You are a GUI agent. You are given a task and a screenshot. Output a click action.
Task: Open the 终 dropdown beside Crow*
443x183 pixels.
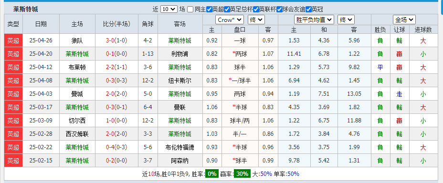256,20
